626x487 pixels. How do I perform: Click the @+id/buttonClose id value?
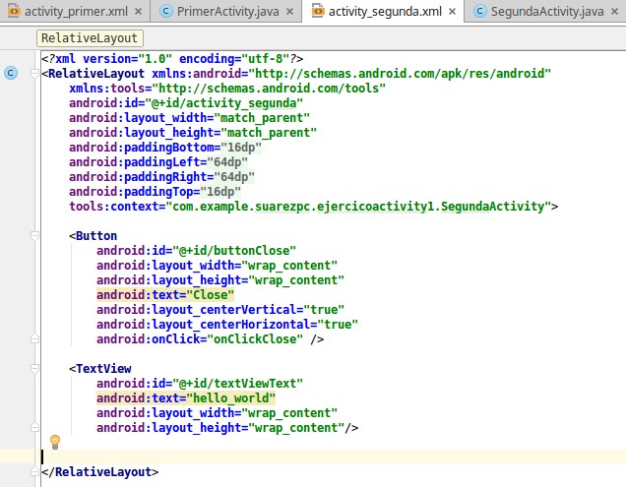(x=236, y=251)
